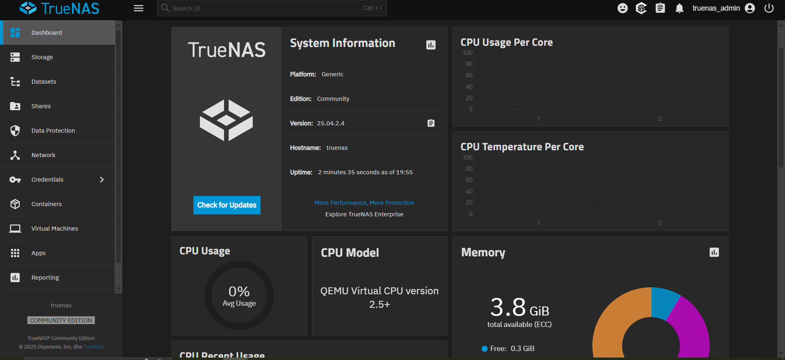Screen dimensions: 785x360
Task: Click the Datasets tree icon
Action: coord(15,82)
